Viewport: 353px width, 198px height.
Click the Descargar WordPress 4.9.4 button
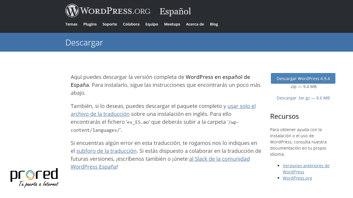303,79
